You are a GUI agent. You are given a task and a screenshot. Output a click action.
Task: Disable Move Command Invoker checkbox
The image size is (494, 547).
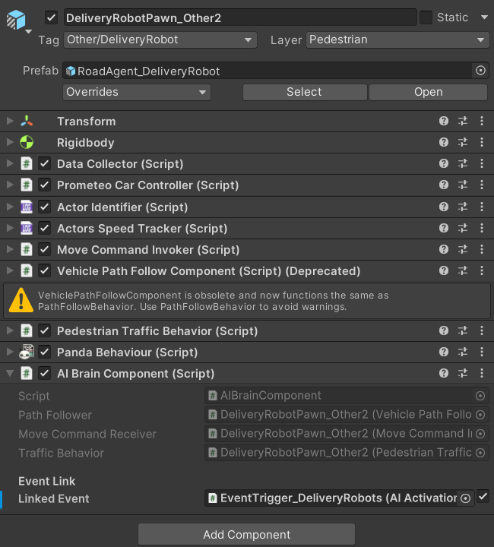[x=44, y=249]
